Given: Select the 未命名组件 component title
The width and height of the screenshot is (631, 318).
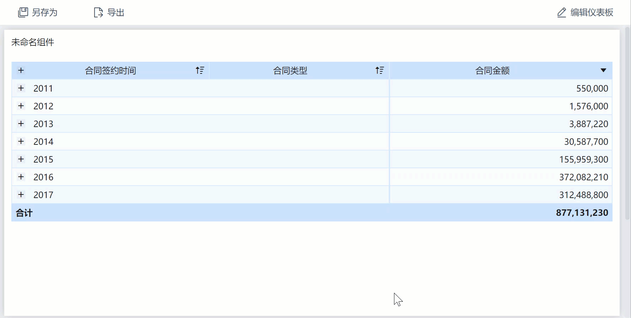Looking at the screenshot, I should click(x=33, y=42).
